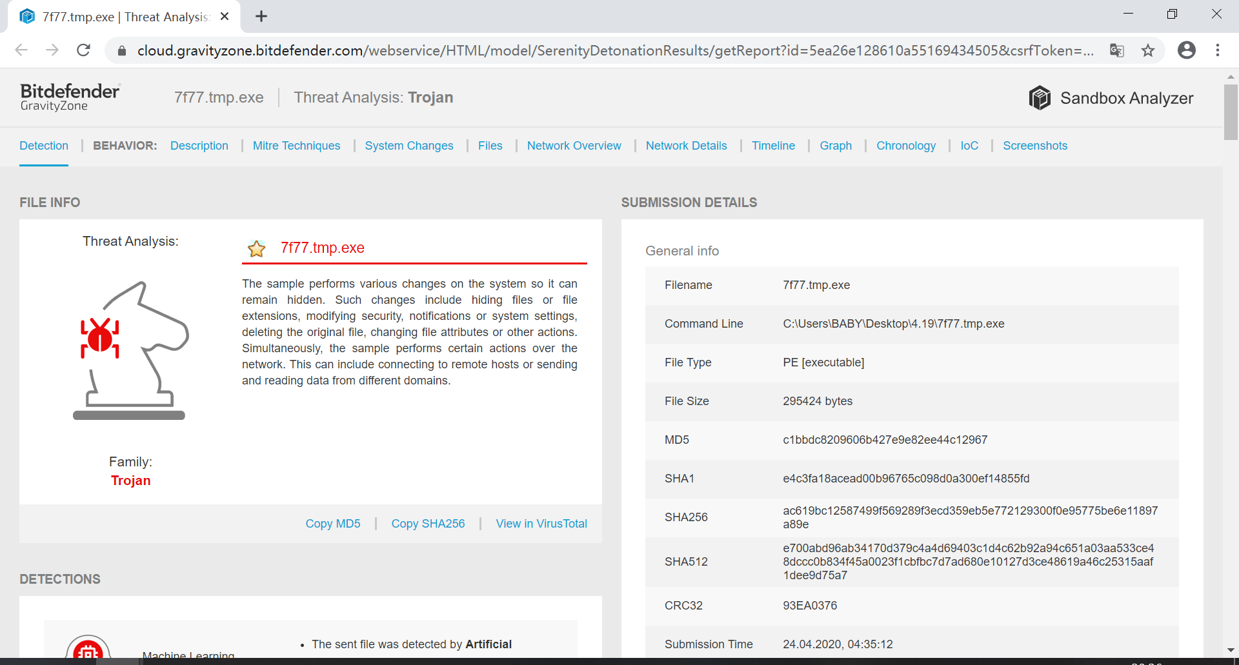Click the File Size value 295424 bytes
Viewport: 1239px width, 665px height.
click(x=818, y=401)
